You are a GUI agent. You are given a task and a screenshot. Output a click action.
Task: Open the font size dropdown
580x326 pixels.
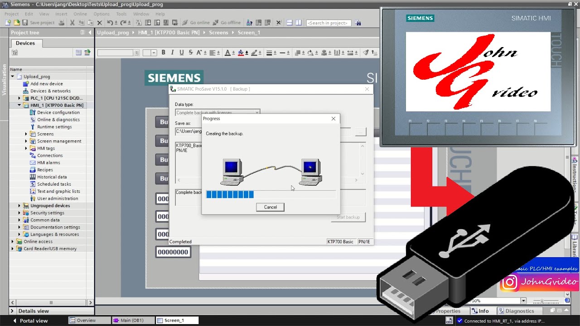154,53
